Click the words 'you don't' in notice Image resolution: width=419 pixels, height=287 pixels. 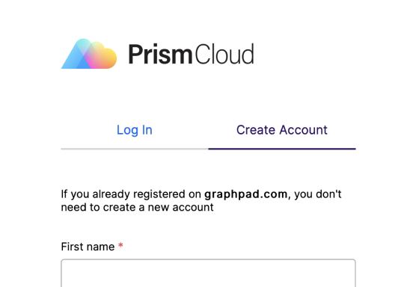pos(318,194)
